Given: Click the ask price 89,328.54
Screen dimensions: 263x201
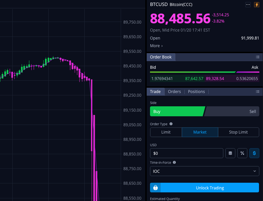Looking at the screenshot, I should pos(215,79).
